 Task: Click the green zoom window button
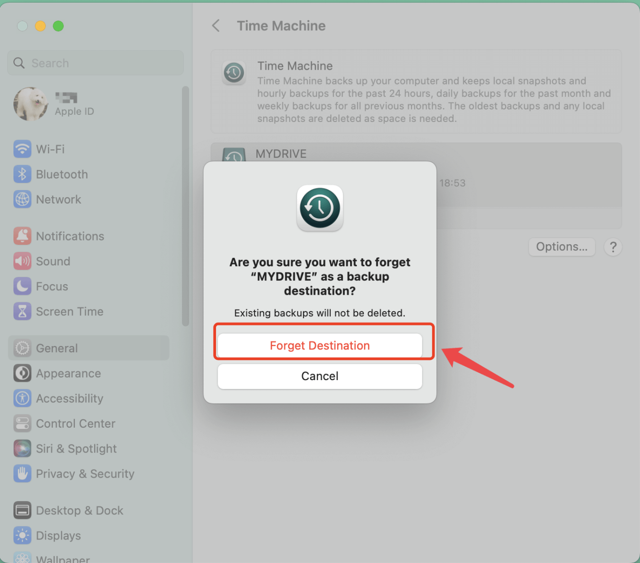(58, 26)
